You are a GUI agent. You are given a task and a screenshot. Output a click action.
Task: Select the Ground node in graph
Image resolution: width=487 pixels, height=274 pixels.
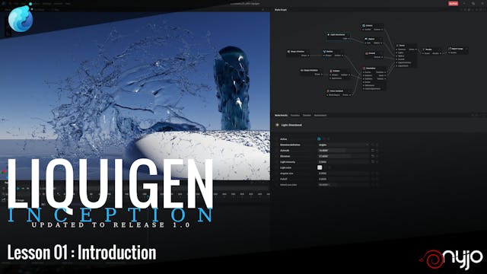[374, 55]
